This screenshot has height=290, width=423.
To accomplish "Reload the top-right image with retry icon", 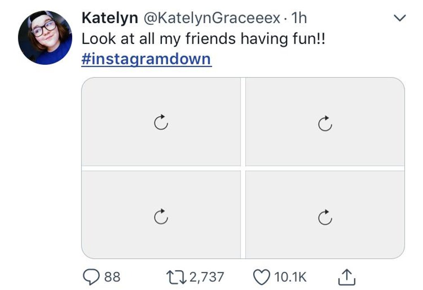I will click(325, 123).
